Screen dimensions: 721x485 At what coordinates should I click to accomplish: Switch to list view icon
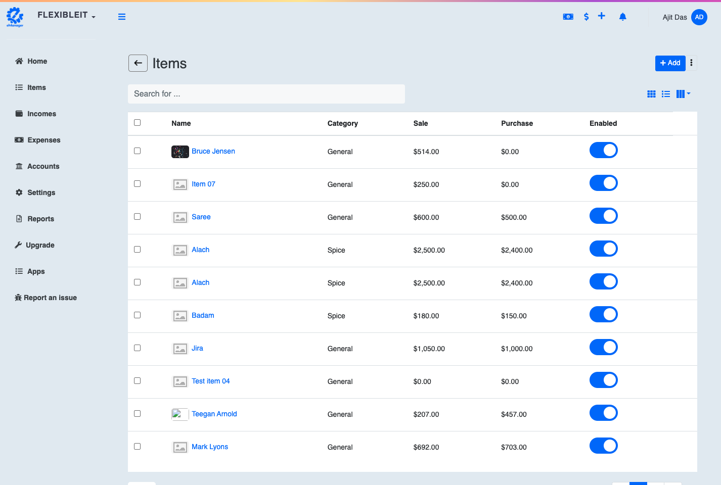click(x=666, y=94)
